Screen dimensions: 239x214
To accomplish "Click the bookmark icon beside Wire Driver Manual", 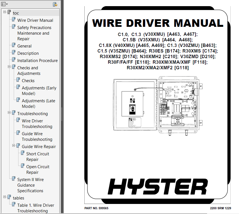I will (x=14, y=20).
